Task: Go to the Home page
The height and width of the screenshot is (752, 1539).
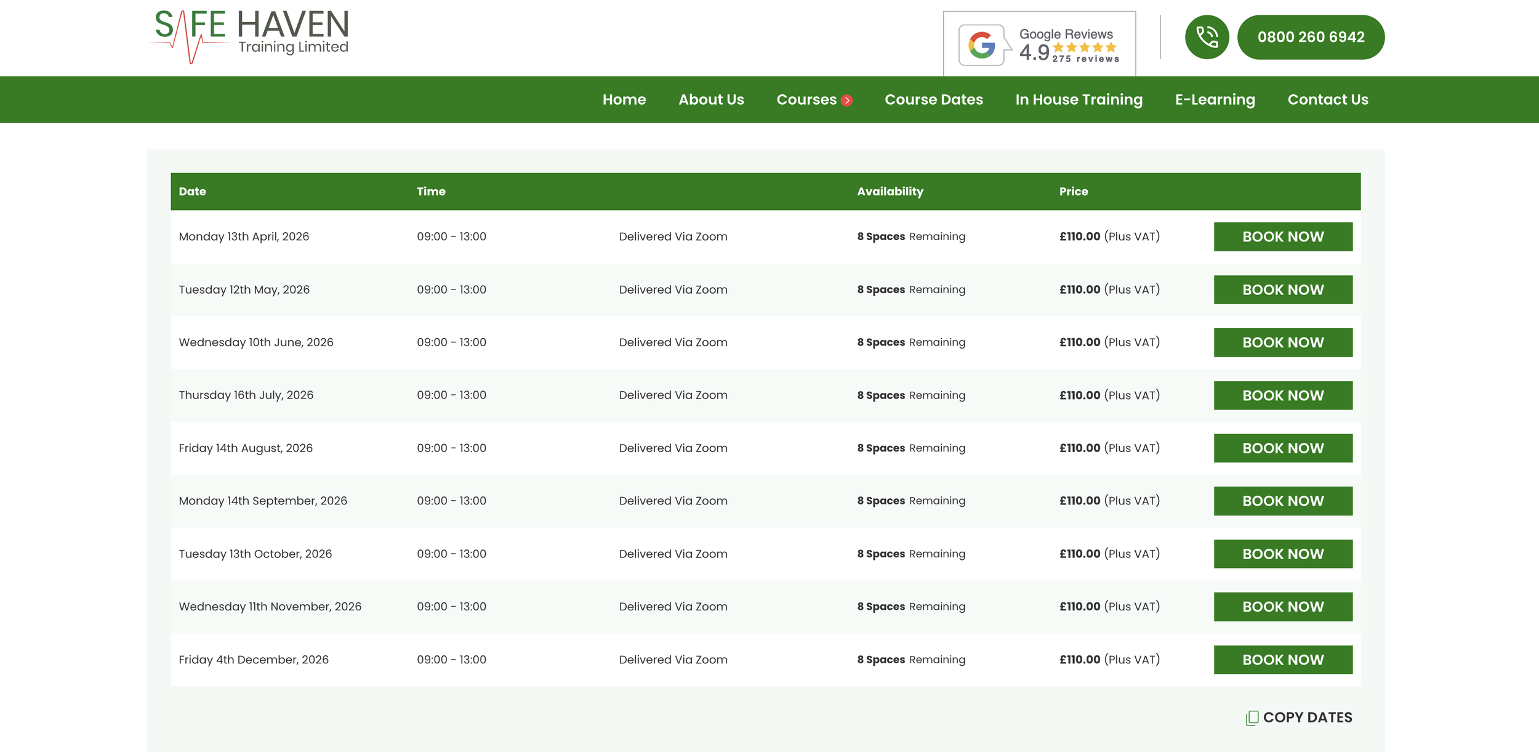Action: (x=624, y=100)
